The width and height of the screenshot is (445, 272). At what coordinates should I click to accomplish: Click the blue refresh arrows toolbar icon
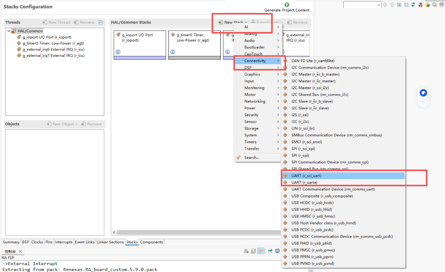coord(413,5)
